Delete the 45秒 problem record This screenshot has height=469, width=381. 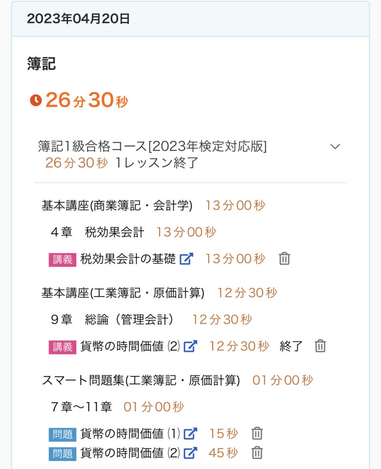pyautogui.click(x=257, y=453)
